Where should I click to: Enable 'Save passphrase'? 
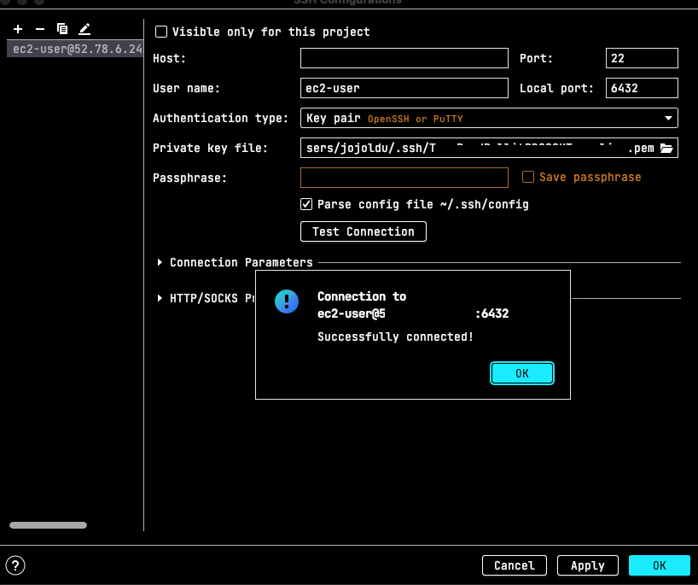click(526, 177)
